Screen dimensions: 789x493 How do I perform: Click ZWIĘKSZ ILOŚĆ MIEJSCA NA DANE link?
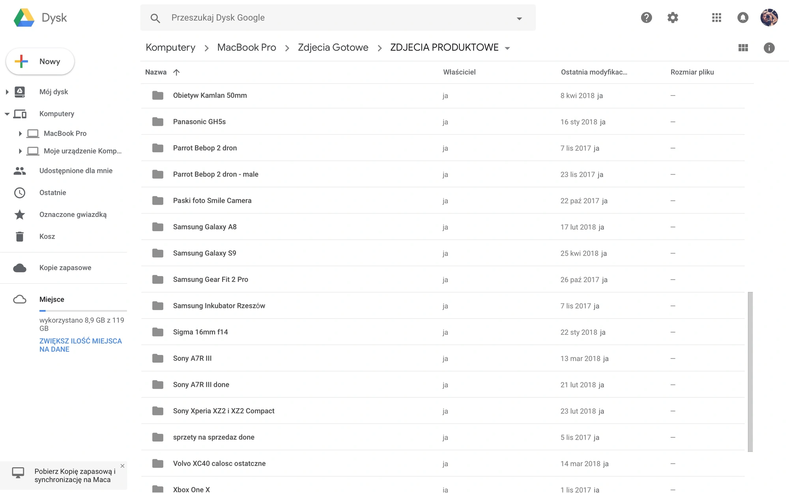coord(80,345)
